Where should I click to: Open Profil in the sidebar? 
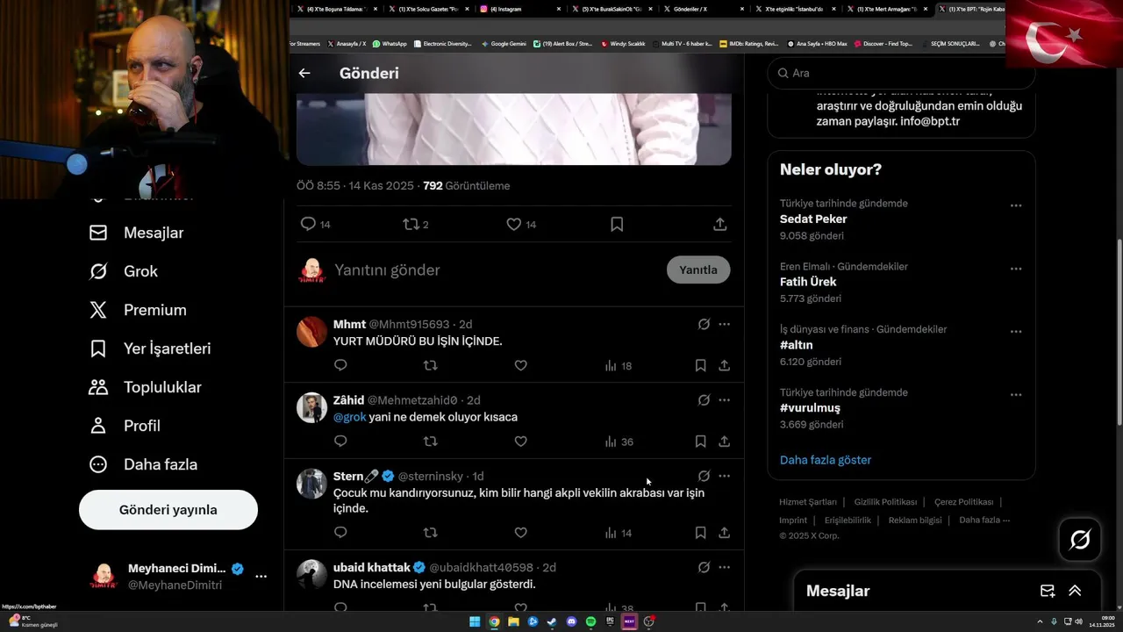[125, 426]
